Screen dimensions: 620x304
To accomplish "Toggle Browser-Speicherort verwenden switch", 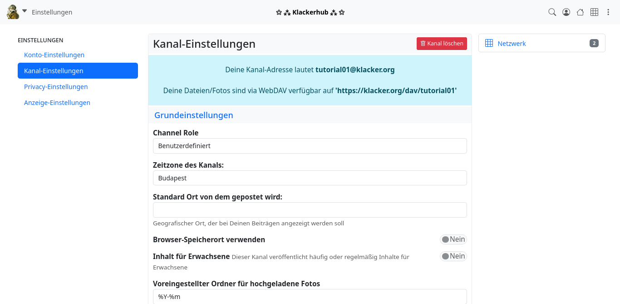I will tap(453, 239).
